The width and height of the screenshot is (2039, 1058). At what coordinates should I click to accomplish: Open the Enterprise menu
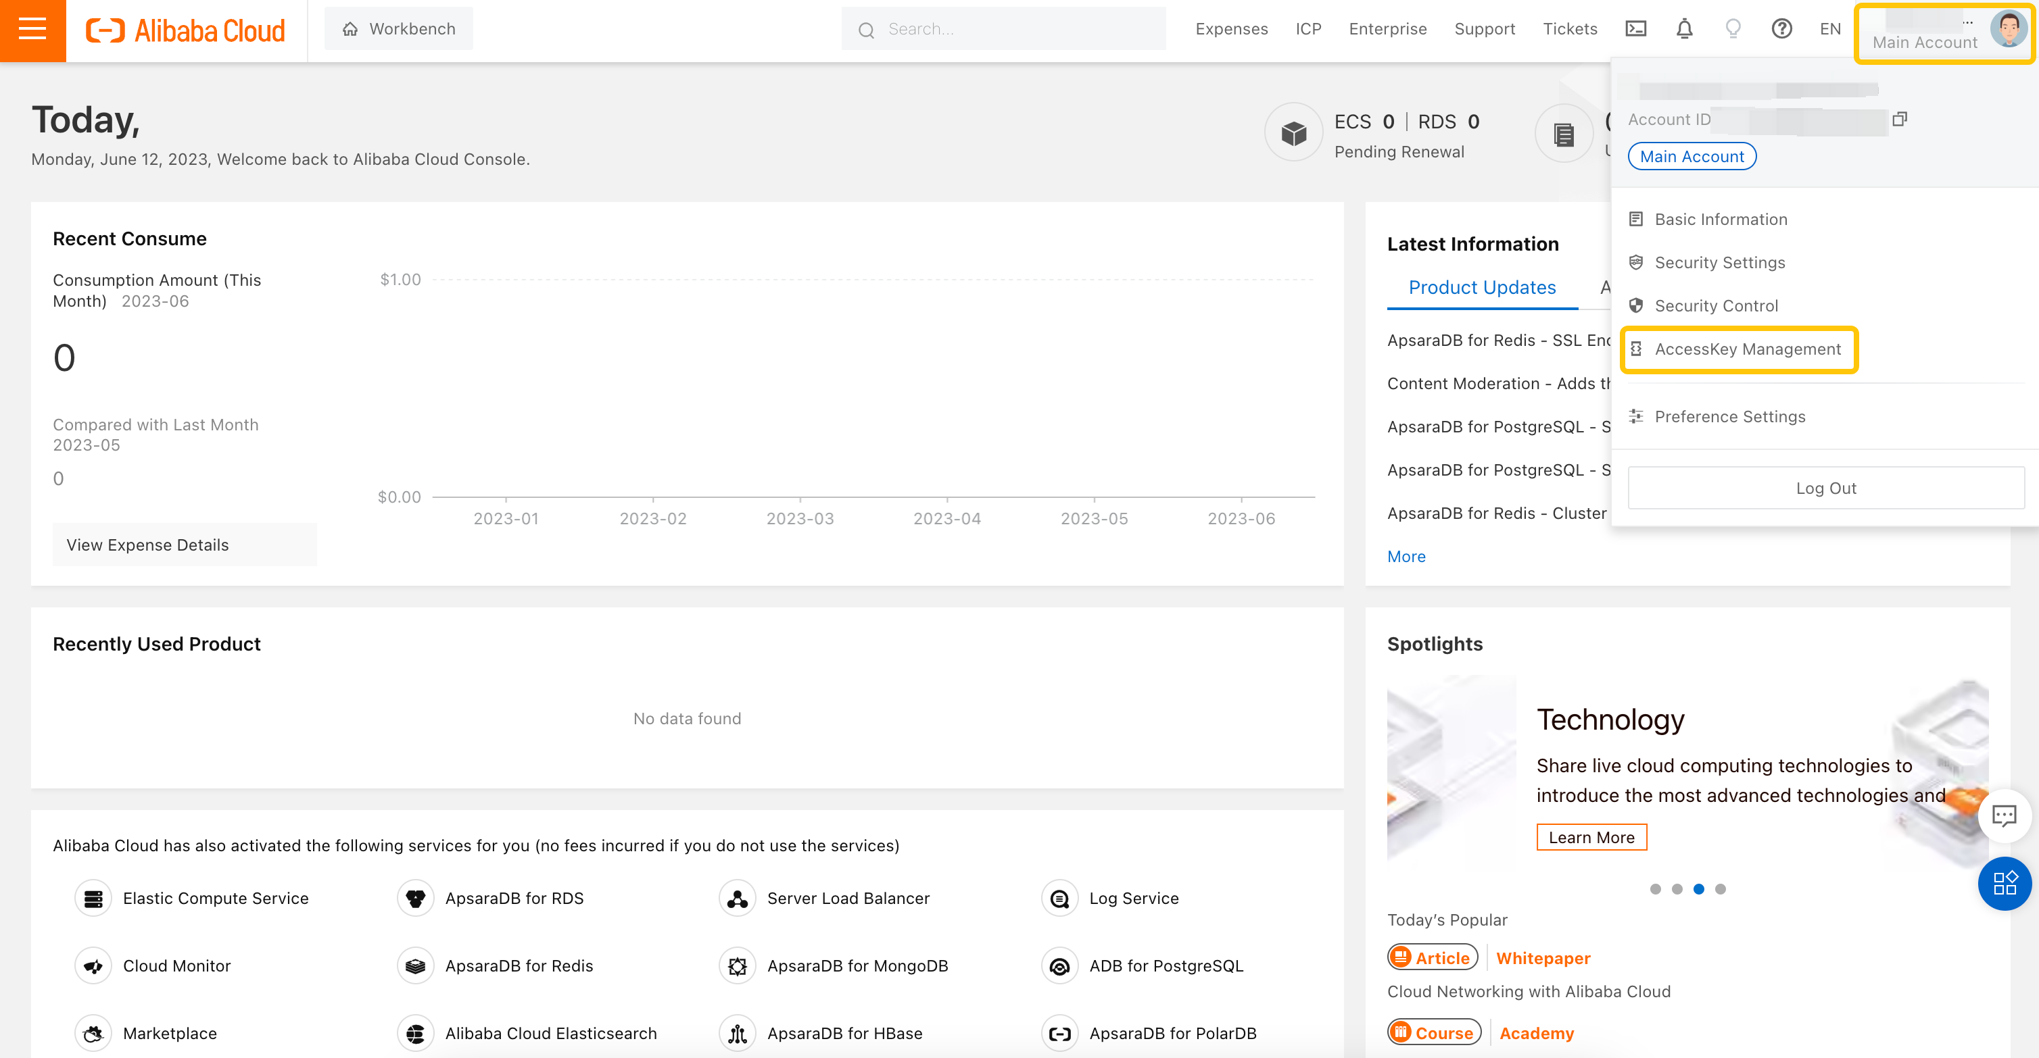pyautogui.click(x=1387, y=29)
